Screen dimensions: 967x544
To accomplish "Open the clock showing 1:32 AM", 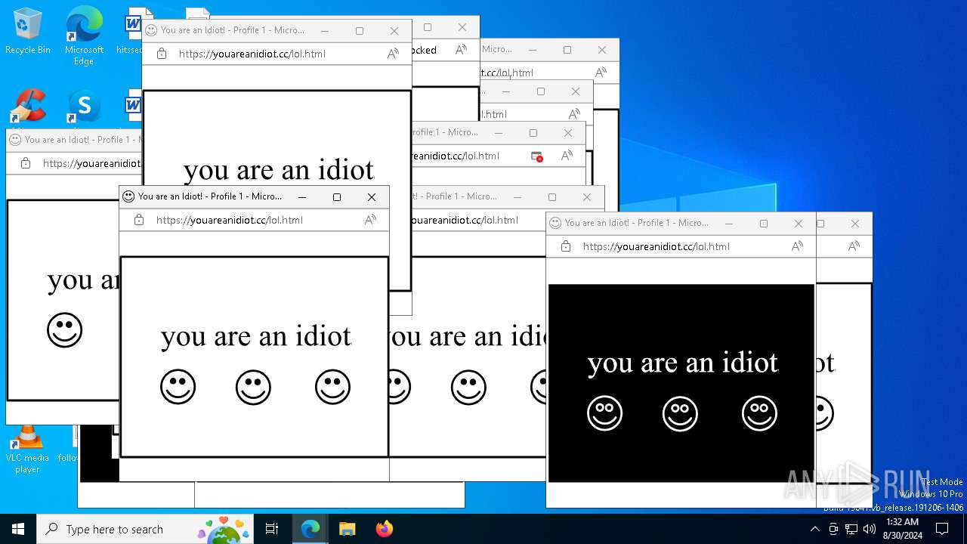I will [x=902, y=529].
